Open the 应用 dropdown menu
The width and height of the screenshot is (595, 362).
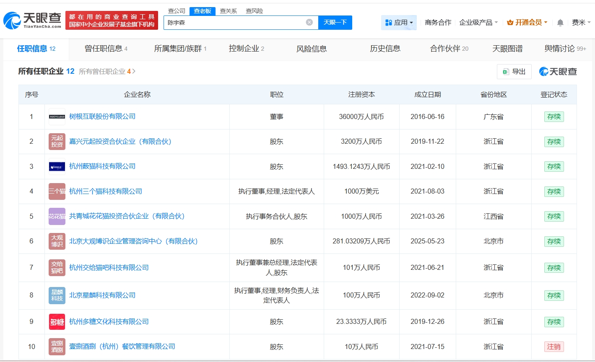coord(399,23)
